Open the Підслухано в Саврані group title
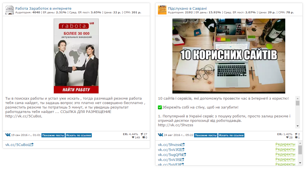The image size is (305, 169). coord(187,8)
